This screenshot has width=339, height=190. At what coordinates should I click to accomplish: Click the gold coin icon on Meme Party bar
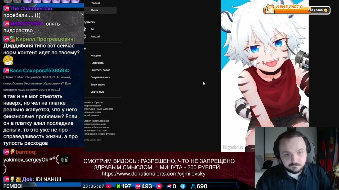pyautogui.click(x=326, y=10)
